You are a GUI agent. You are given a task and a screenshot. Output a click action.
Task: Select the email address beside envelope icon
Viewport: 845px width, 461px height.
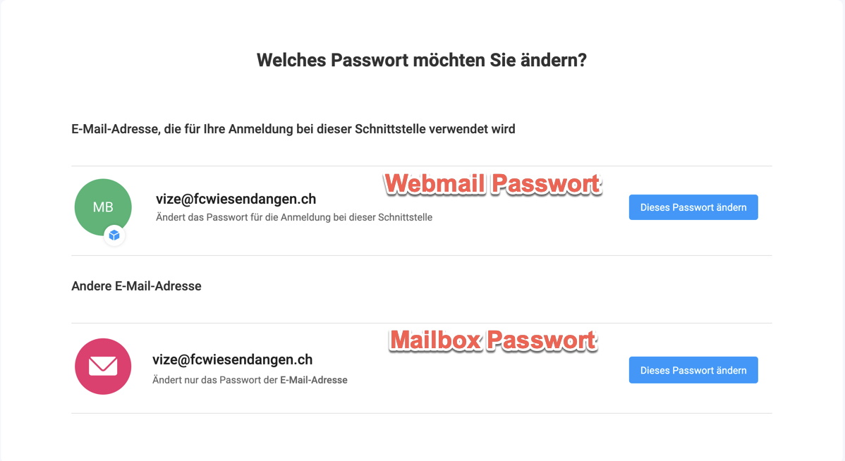(x=232, y=359)
